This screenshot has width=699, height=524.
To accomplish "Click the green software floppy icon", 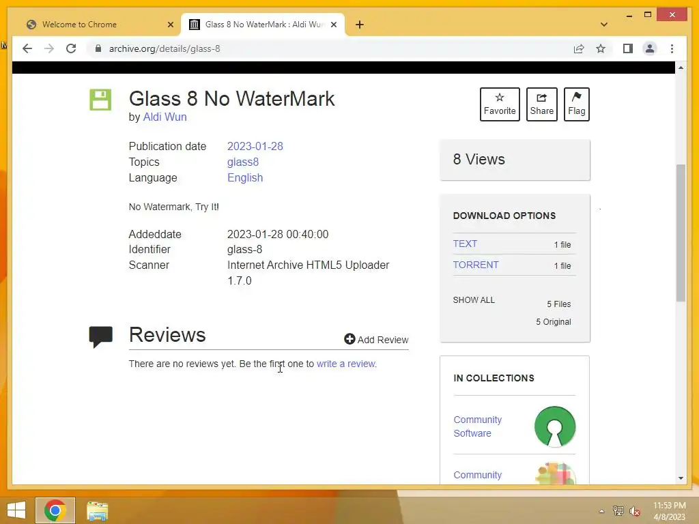I will (100, 100).
